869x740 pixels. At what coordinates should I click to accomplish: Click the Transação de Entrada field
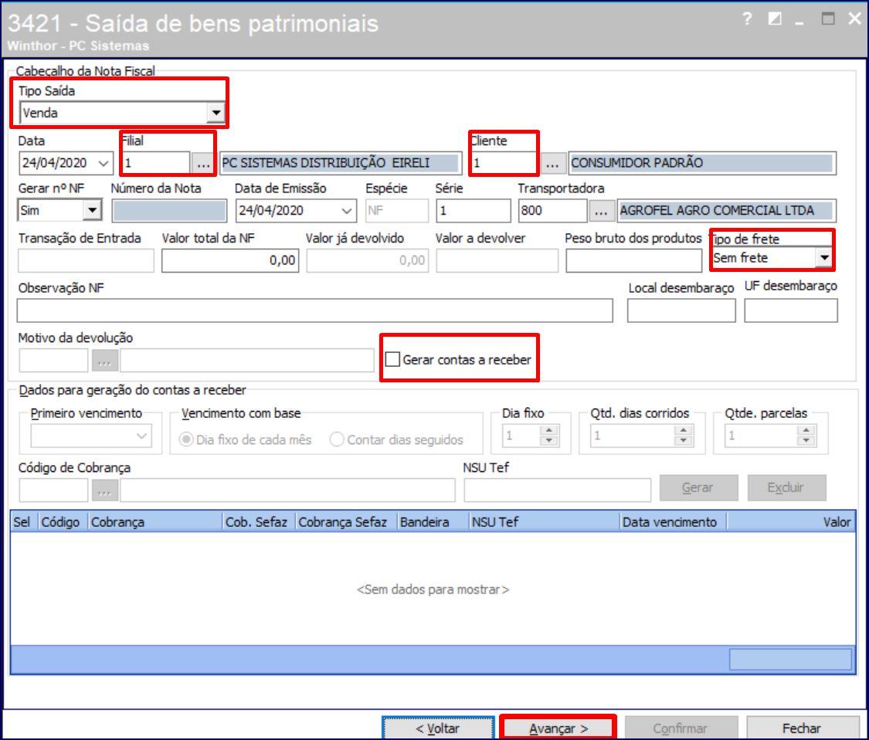86,260
